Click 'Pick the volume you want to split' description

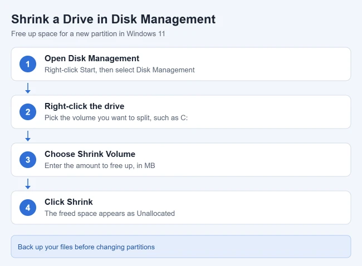116,117
